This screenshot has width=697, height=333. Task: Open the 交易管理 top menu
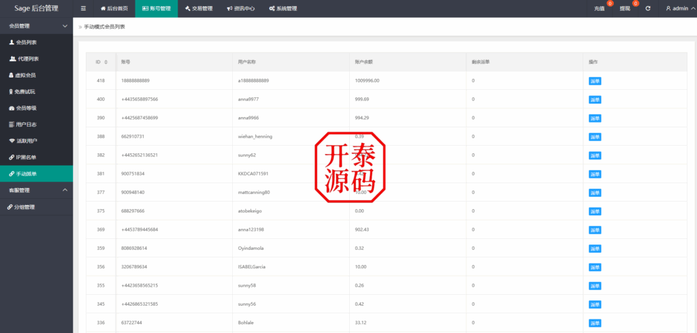(x=199, y=8)
